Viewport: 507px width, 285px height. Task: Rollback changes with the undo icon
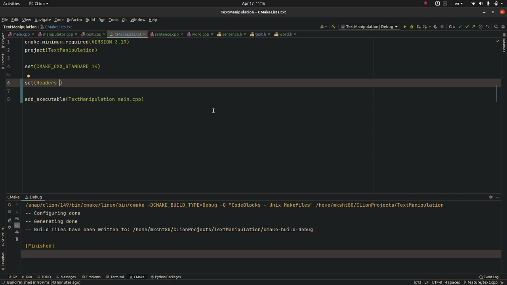[x=488, y=27]
